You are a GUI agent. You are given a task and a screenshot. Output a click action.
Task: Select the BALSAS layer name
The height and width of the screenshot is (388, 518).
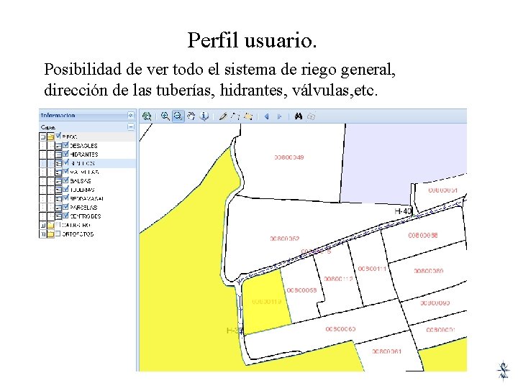81,181
